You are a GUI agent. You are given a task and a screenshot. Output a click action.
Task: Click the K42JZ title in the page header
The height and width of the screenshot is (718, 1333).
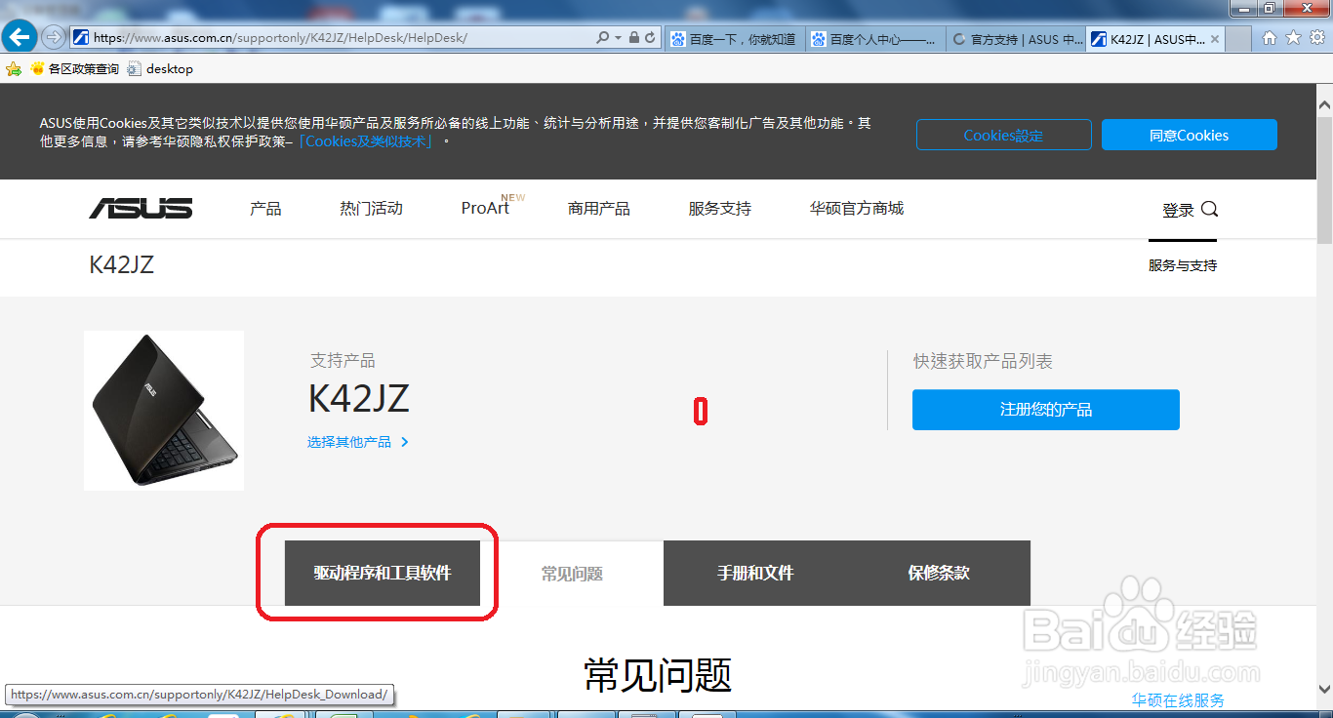click(121, 265)
